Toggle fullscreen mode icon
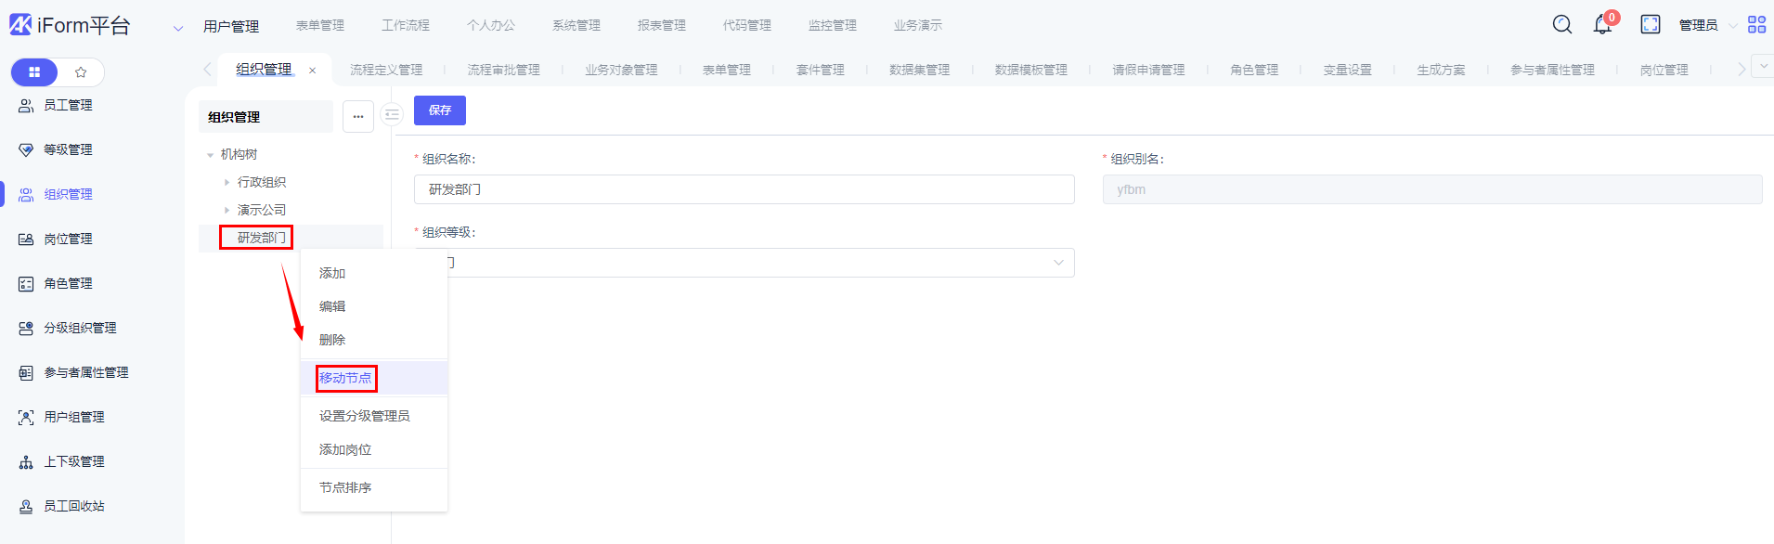Screen dimensions: 1774x544 click(x=1651, y=25)
